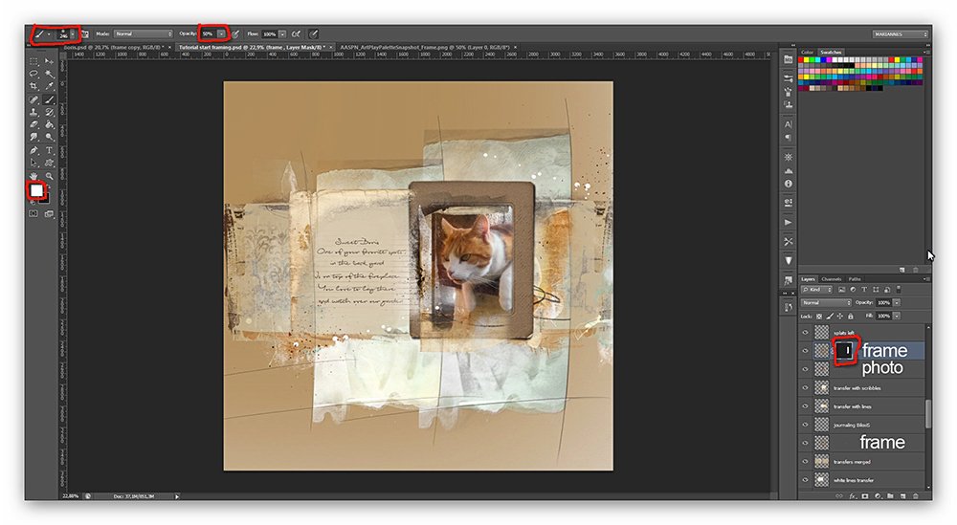Viewport: 957px width, 525px height.
Task: Hide the 'transfer with scribbles' layer
Action: point(805,388)
